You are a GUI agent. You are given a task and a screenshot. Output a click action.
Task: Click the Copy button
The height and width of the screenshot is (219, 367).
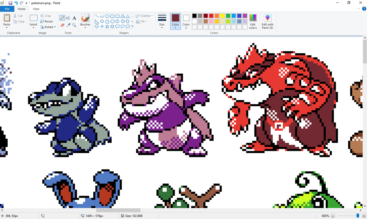tap(19, 21)
